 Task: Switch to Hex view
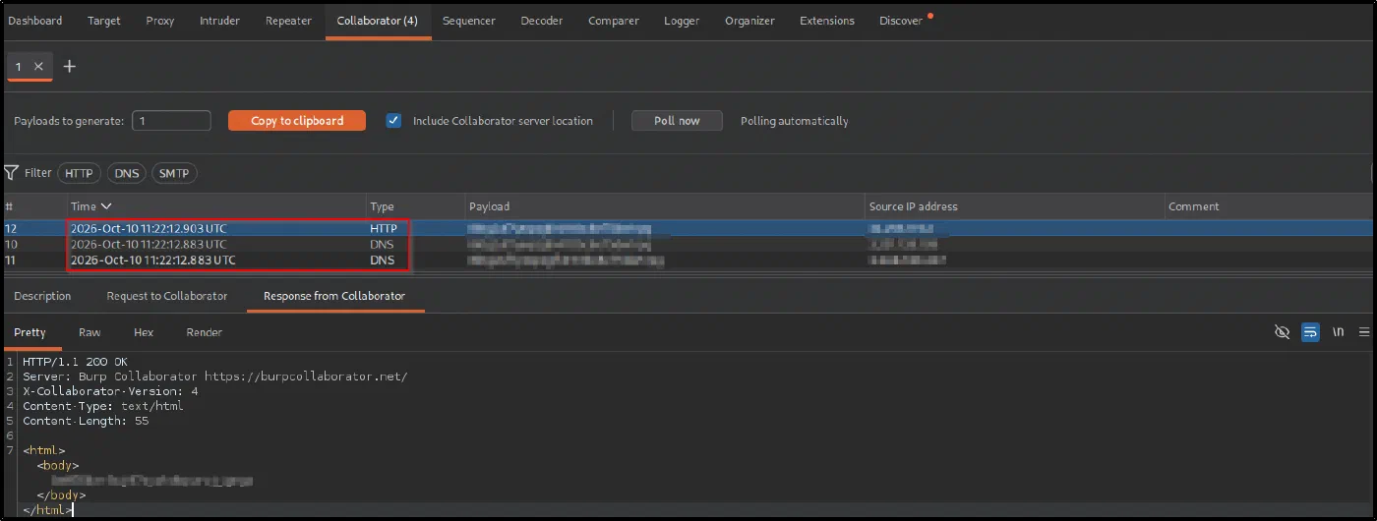click(x=144, y=332)
